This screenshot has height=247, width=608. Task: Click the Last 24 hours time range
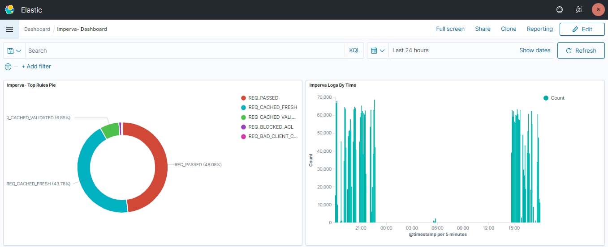[410, 50]
